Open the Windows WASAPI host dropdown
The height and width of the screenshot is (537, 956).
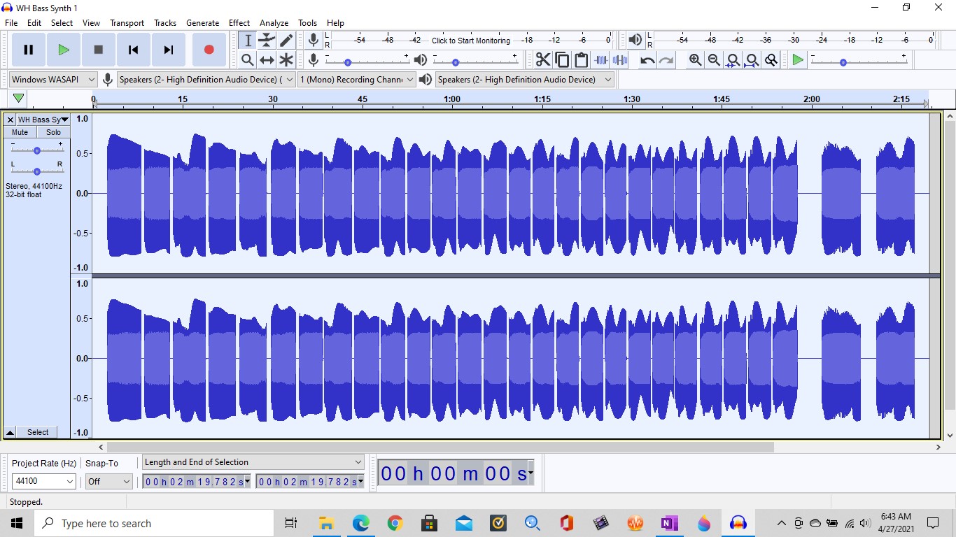(x=52, y=80)
